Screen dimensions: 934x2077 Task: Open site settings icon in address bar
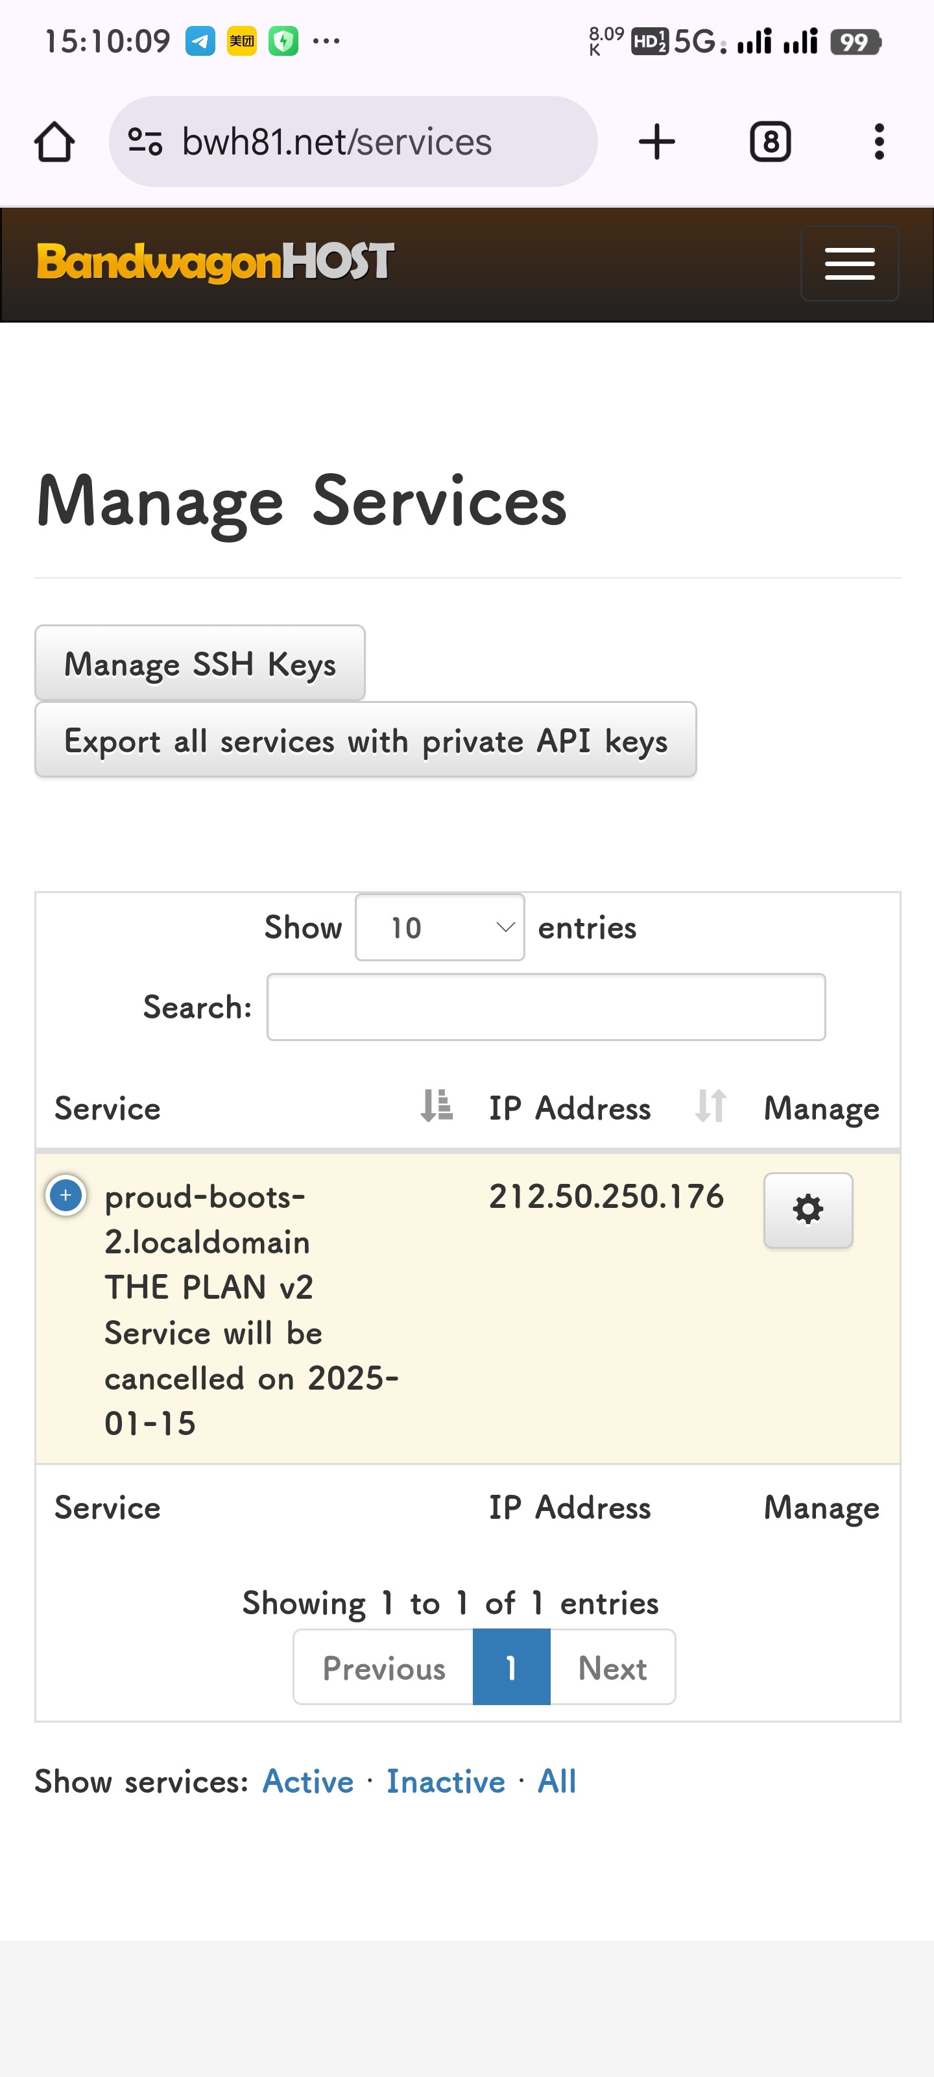(x=146, y=142)
